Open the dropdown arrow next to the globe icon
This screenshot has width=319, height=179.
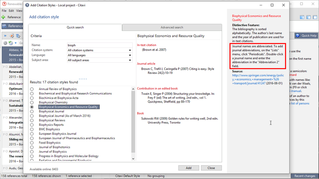(x=15, y=43)
